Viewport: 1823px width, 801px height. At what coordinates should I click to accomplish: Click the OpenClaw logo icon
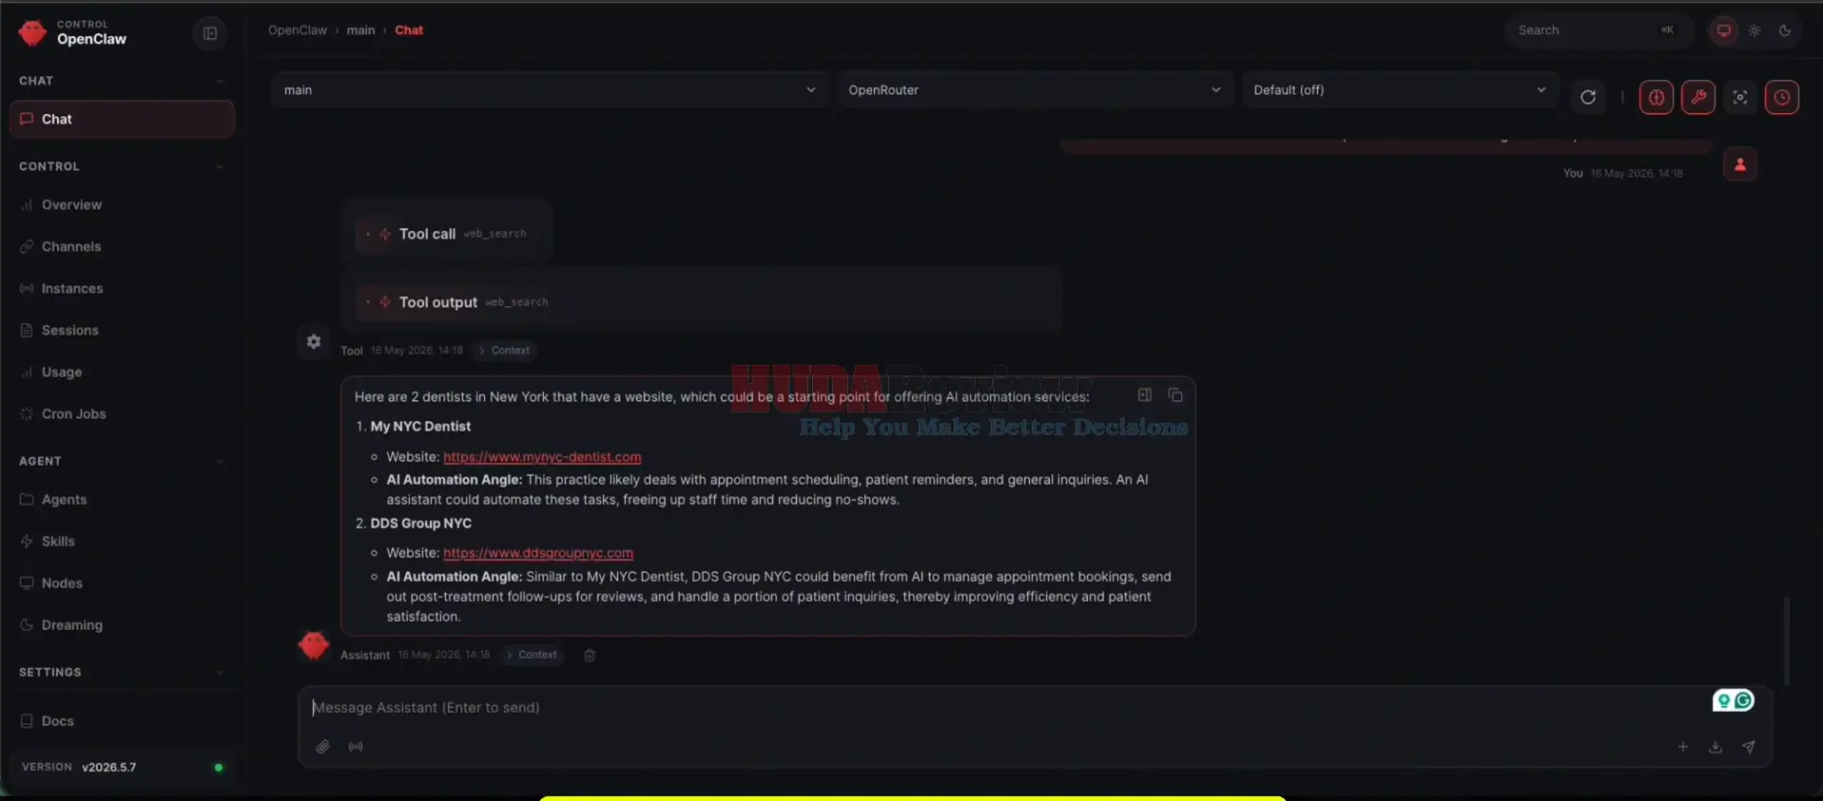coord(32,33)
